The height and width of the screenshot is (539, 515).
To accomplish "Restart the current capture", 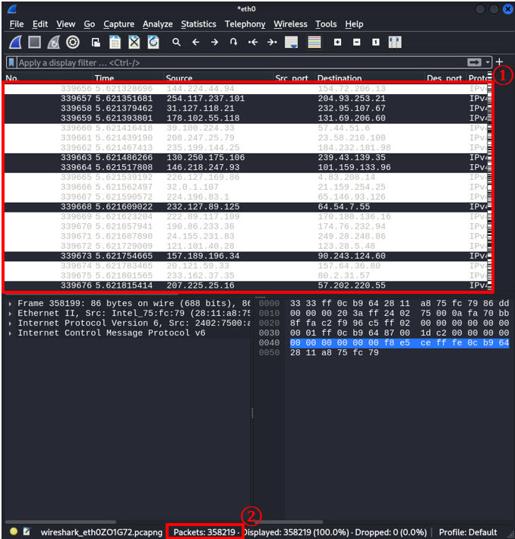I will coord(53,43).
